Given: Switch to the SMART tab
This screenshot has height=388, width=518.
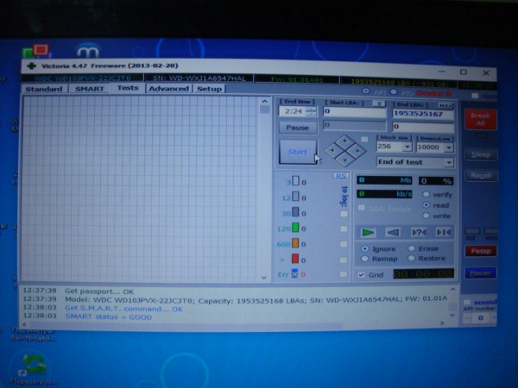Looking at the screenshot, I should point(90,89).
